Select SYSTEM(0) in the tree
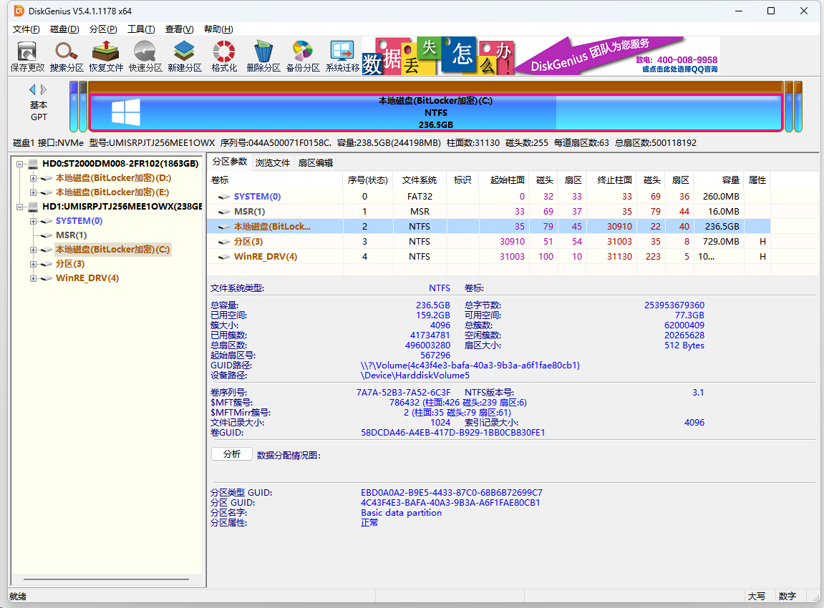 [79, 221]
